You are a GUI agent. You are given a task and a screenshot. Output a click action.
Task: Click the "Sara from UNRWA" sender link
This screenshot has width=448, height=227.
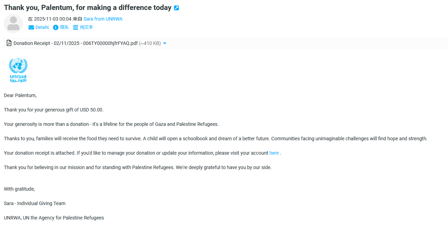(103, 19)
